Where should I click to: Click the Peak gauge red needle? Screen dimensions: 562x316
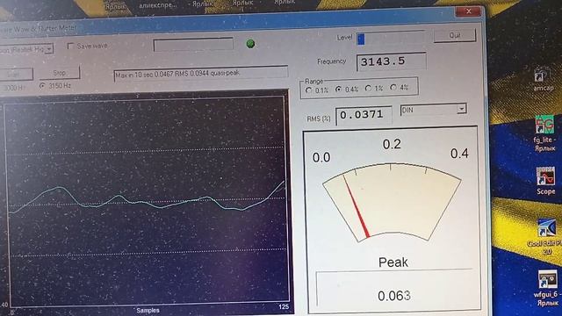pyautogui.click(x=356, y=206)
